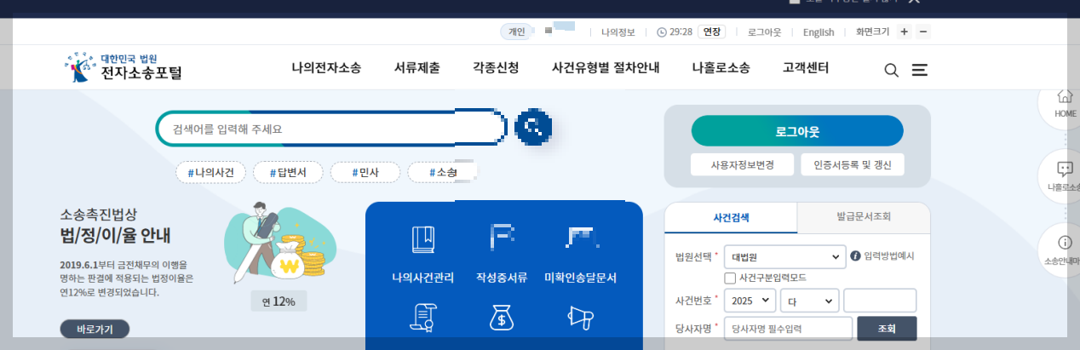The height and width of the screenshot is (350, 1080).
Task: Open 소송안내 info icon in side bar
Action: point(1065,242)
